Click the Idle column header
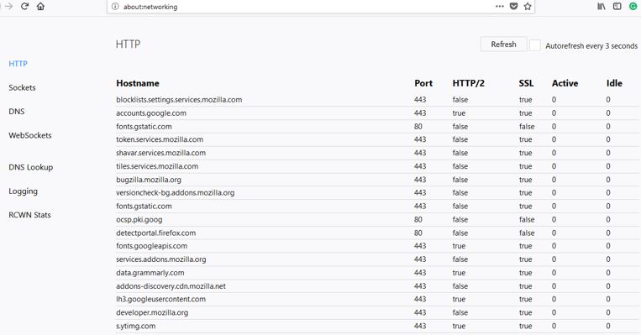Viewport: 641px width, 335px height. (614, 83)
